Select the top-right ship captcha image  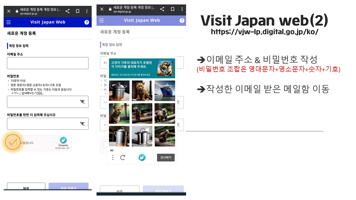[165, 91]
